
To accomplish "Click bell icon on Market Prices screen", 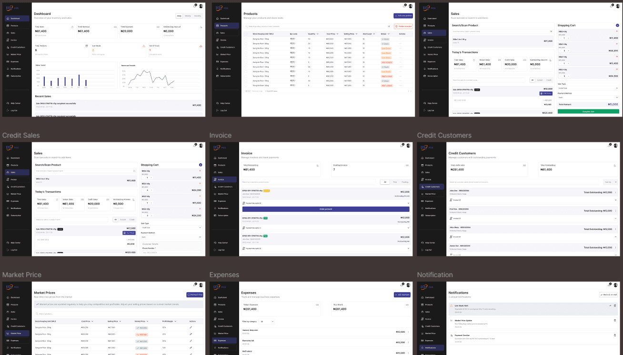I will (195, 285).
